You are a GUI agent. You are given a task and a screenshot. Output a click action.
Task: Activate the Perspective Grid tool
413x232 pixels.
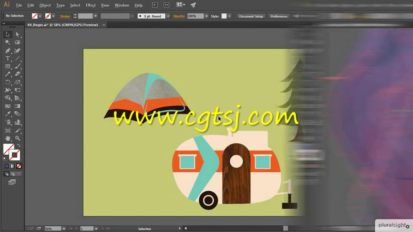point(18,98)
